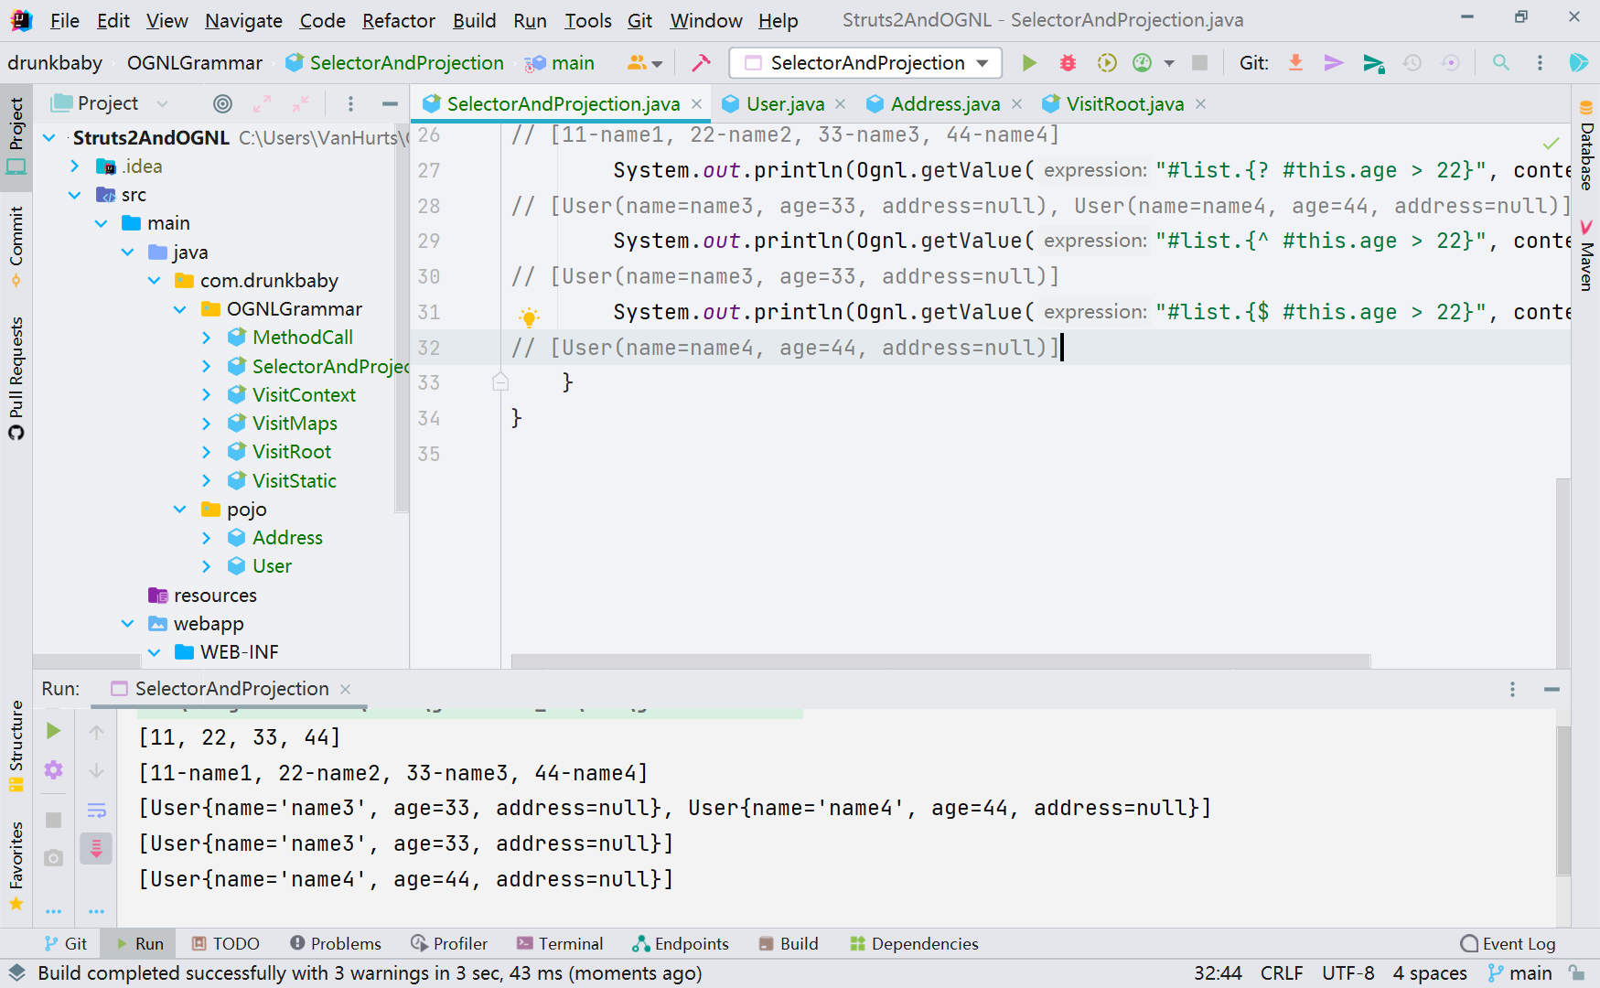Toggle soft-wrap in Run console

pos(96,811)
